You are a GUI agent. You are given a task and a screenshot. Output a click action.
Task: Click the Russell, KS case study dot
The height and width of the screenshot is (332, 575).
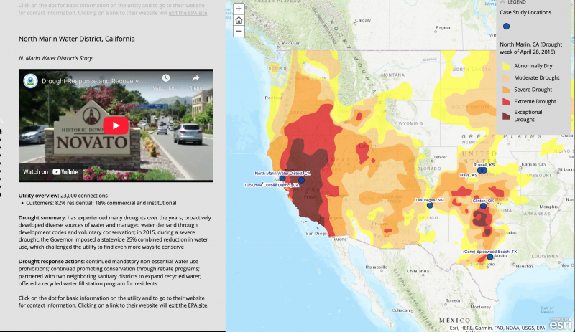[x=484, y=170]
